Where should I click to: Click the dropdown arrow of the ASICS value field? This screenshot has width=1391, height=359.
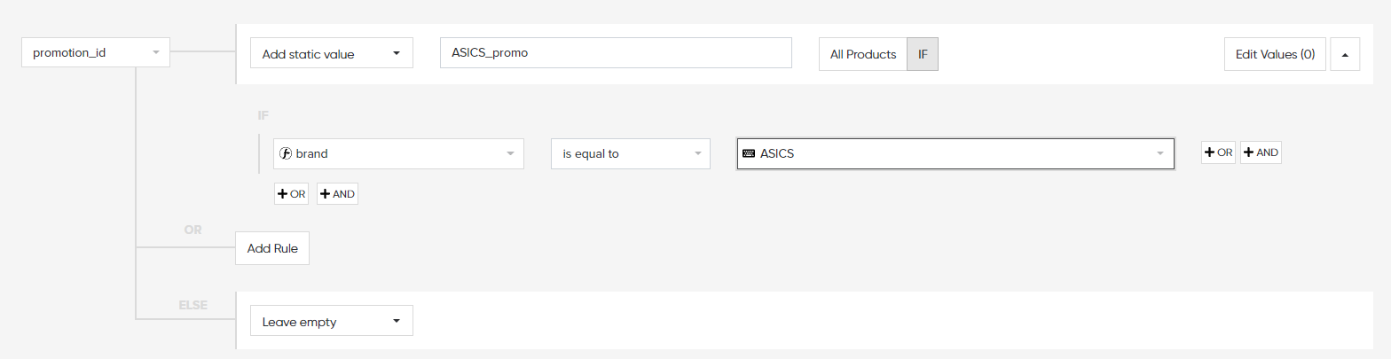pyautogui.click(x=1159, y=153)
